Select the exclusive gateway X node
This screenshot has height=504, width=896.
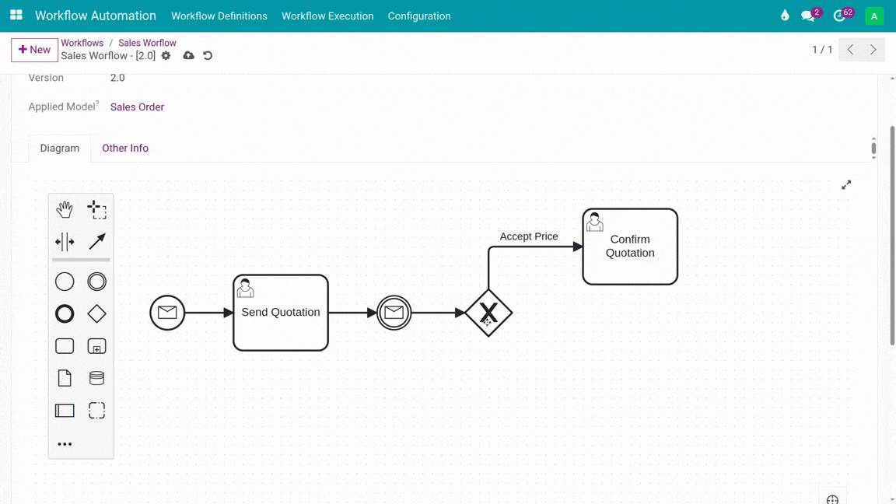(x=488, y=313)
